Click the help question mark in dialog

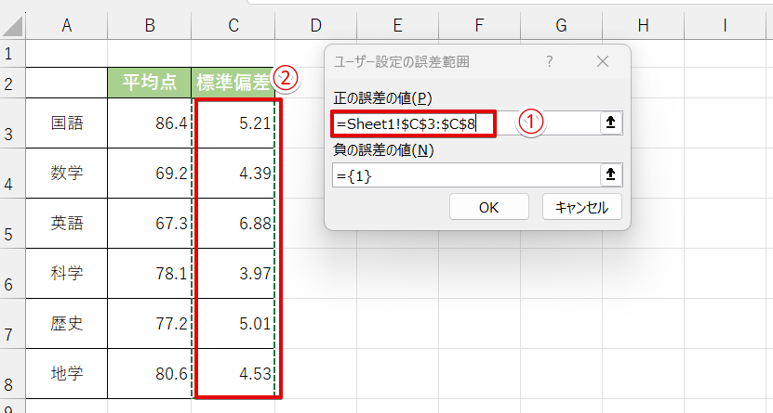click(x=550, y=62)
